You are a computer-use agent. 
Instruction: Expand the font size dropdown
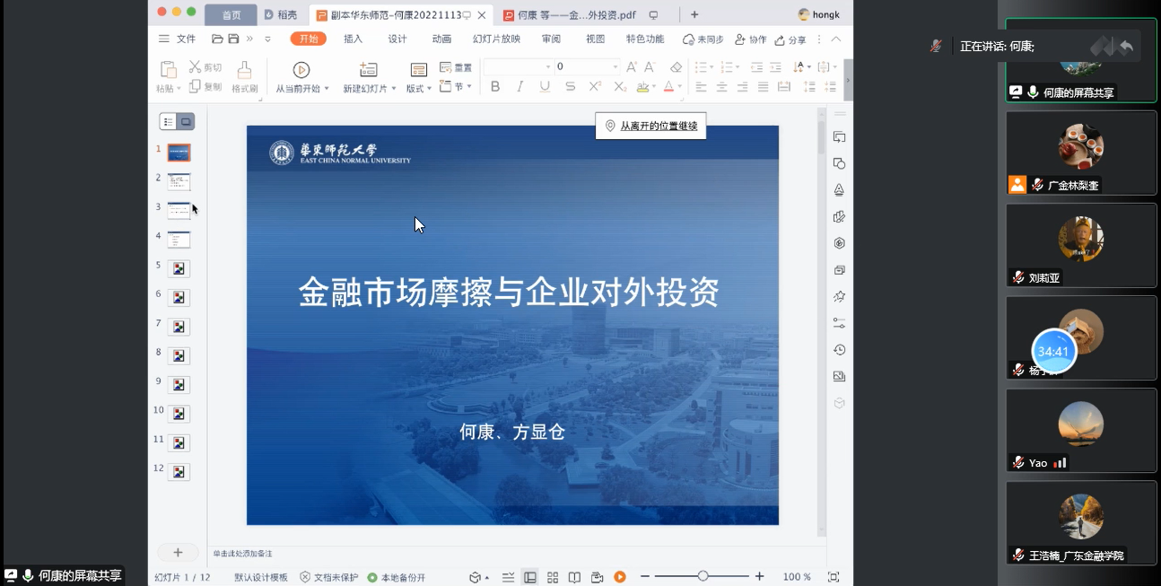point(615,67)
